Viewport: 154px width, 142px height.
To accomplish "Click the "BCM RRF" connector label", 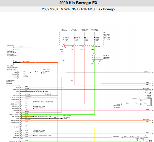I will click(18, 49).
